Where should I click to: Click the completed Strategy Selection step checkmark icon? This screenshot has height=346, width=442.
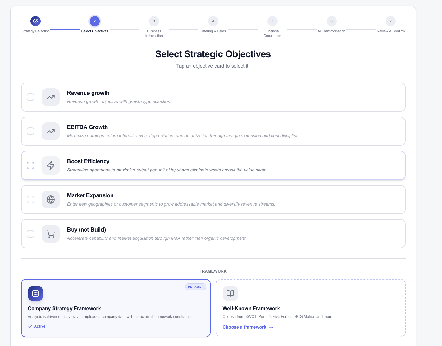tap(35, 21)
